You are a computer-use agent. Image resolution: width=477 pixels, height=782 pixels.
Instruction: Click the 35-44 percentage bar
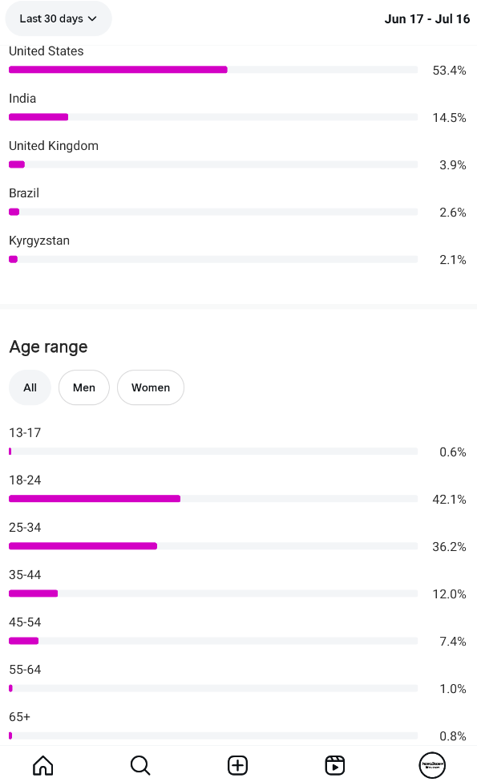pos(212,594)
